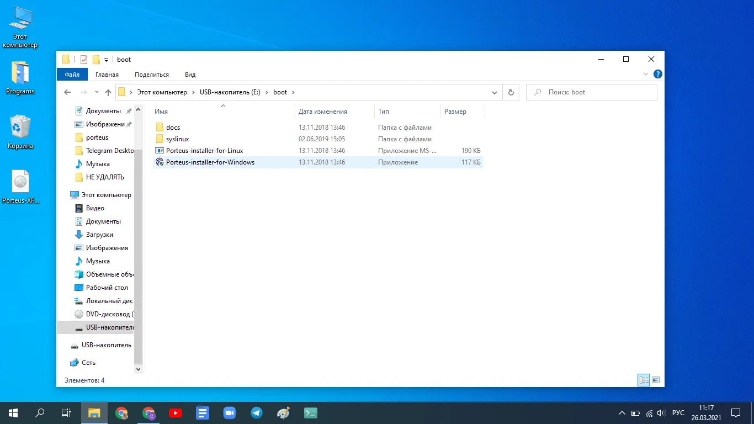Viewport: 754px width, 424px height.
Task: Click USB-накопитель (E:) in breadcrumb path
Action: pos(230,92)
